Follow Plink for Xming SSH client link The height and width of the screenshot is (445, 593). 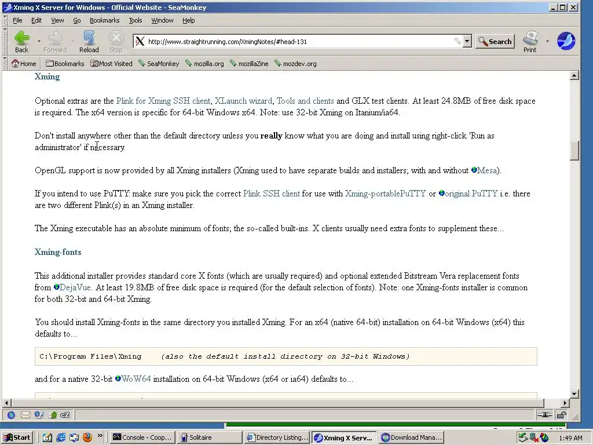click(x=163, y=101)
